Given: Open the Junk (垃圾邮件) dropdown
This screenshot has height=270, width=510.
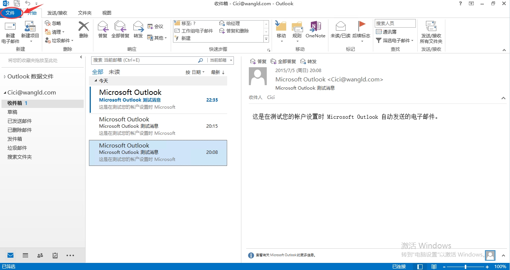Looking at the screenshot, I should tap(59, 40).
